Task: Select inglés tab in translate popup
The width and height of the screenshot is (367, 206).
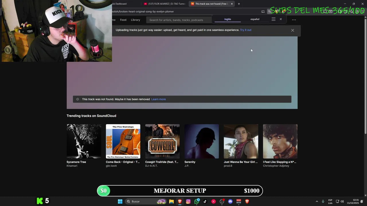Action: click(228, 19)
